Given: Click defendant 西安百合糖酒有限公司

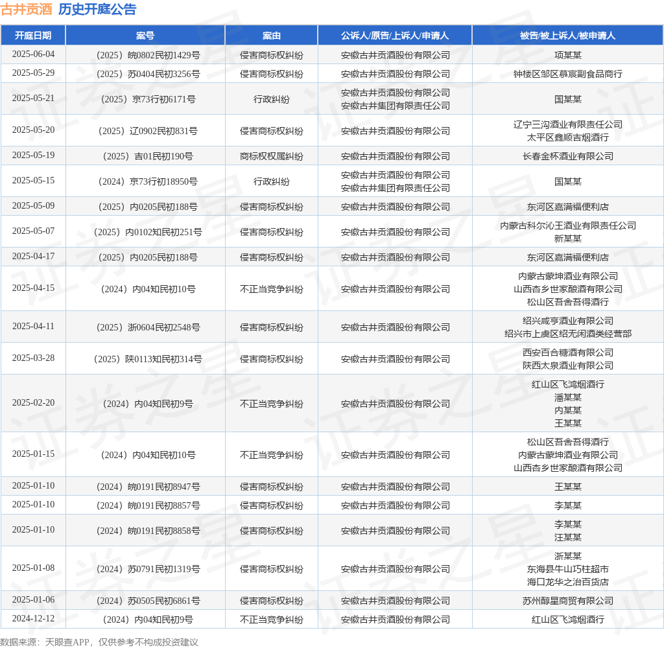Looking at the screenshot, I should coord(568,353).
